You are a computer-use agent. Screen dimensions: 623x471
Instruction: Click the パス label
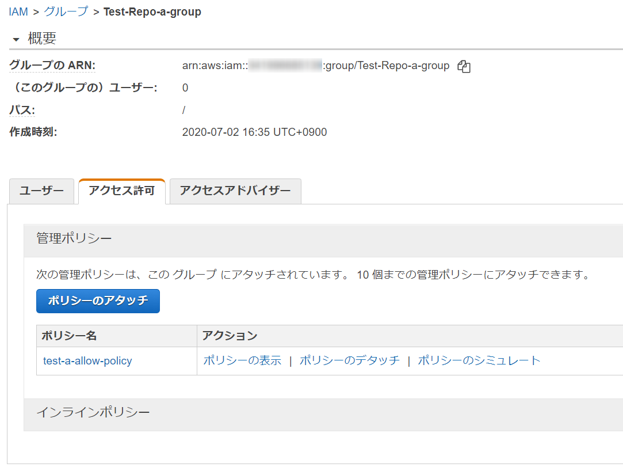tap(22, 110)
